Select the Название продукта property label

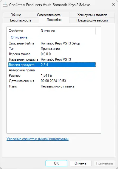coord(24,59)
